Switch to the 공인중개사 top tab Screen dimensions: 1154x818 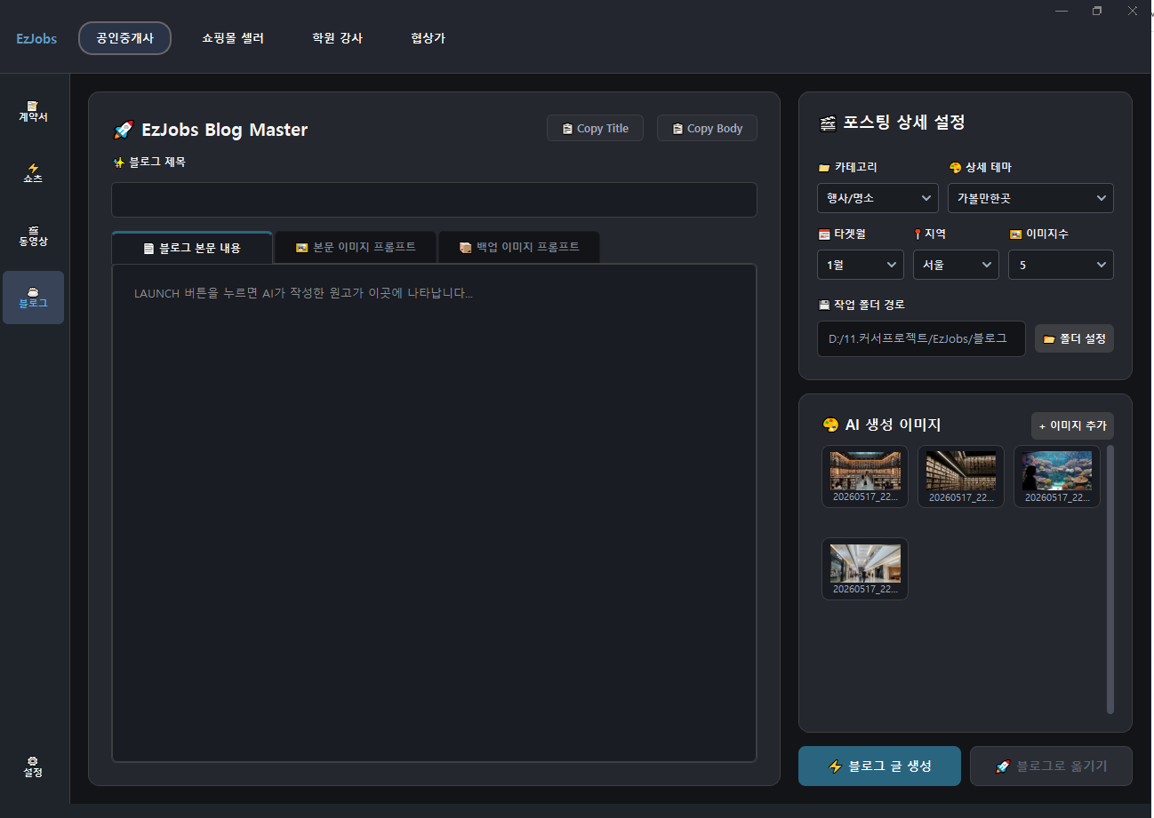click(124, 38)
